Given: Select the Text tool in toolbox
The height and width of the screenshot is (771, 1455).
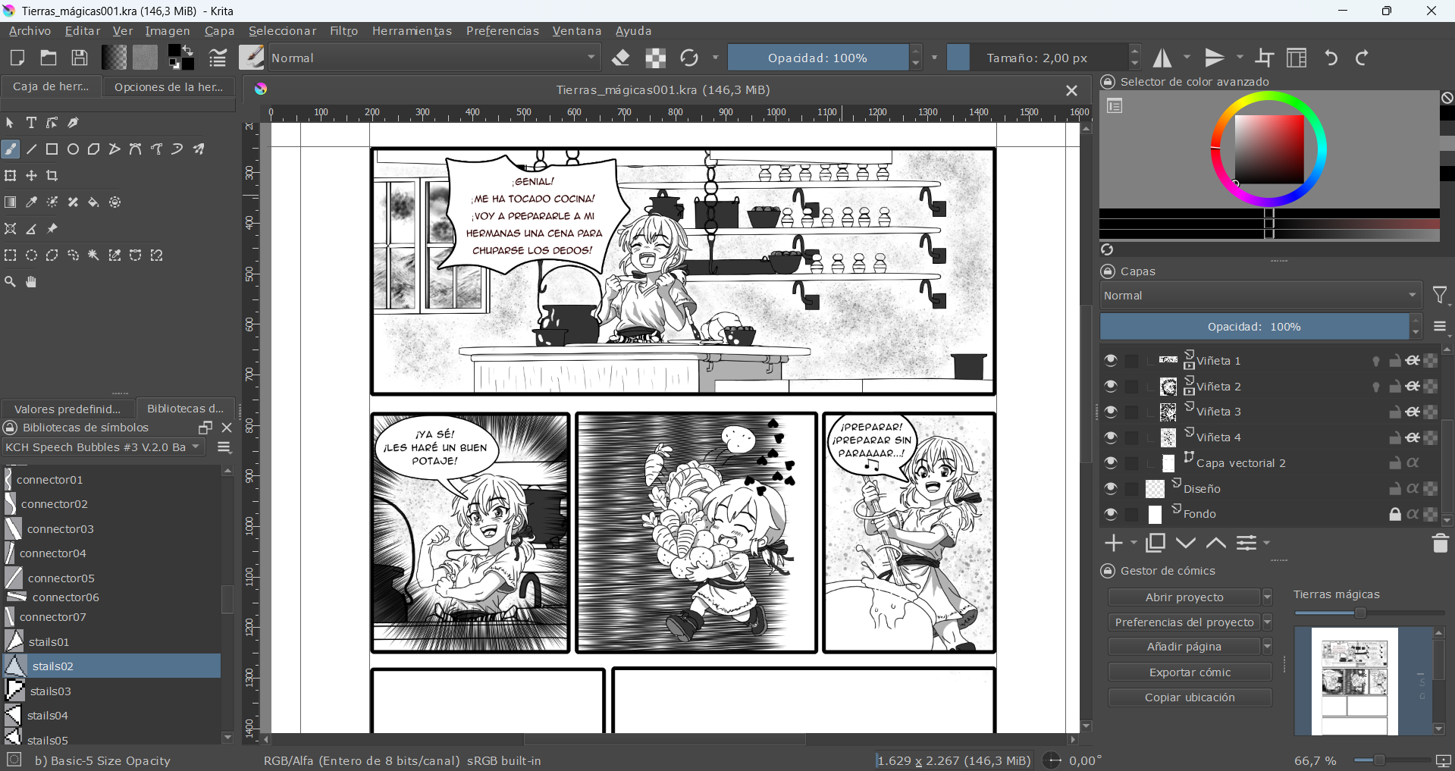Looking at the screenshot, I should 31,123.
